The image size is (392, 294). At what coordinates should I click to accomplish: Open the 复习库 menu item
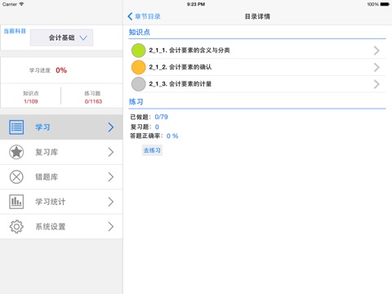point(61,152)
